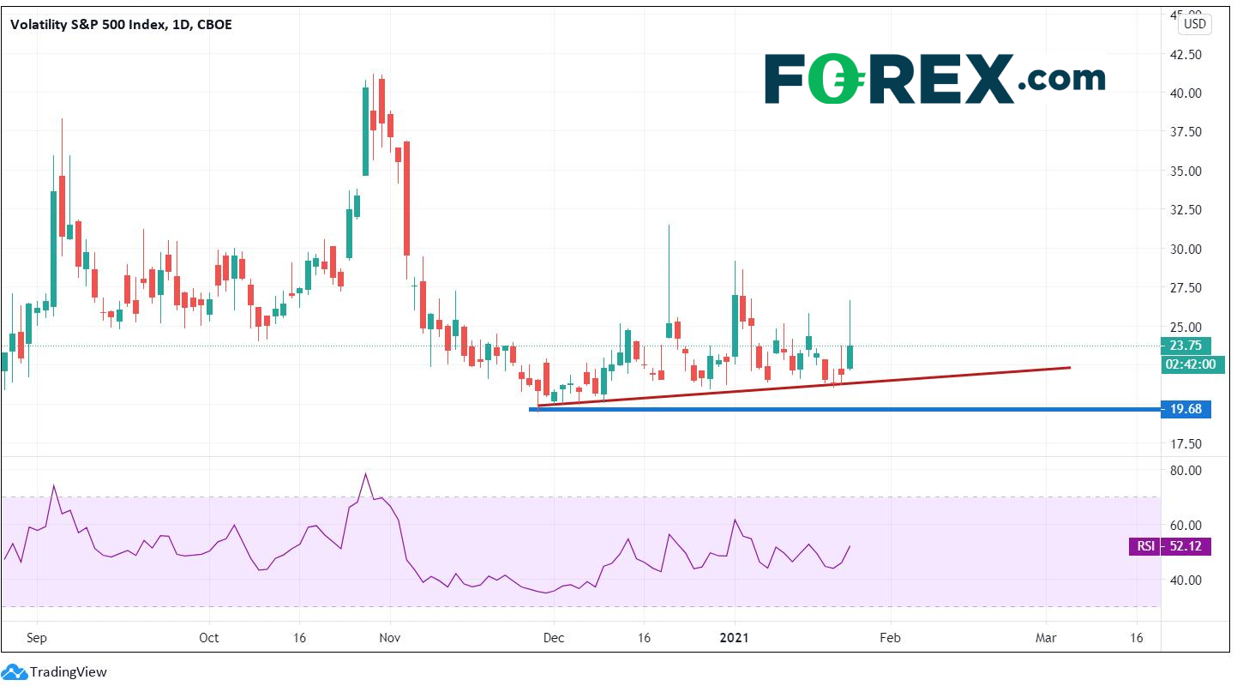Click the Sep label on time axis
This screenshot has width=1237, height=692.
[36, 638]
